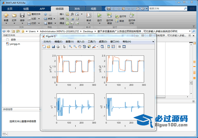This screenshot has width=198, height=138.
Task: Open 插入(I) menu in Figure 1
Action: click(81, 42)
